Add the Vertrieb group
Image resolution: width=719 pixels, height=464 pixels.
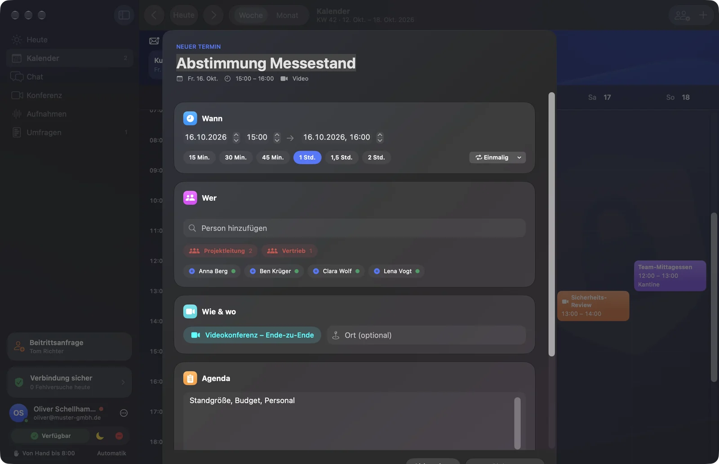pyautogui.click(x=289, y=251)
